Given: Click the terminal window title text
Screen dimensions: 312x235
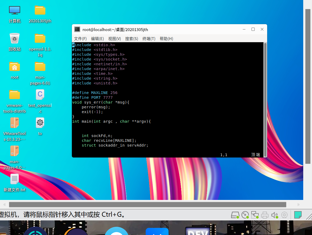Looking at the screenshot, I should [115, 30].
